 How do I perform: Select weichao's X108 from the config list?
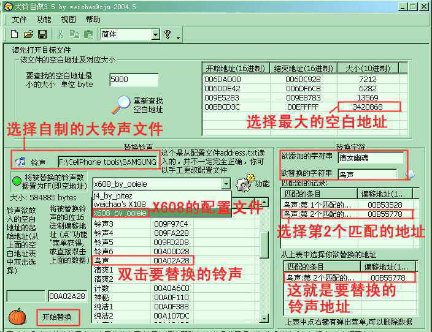[120, 204]
